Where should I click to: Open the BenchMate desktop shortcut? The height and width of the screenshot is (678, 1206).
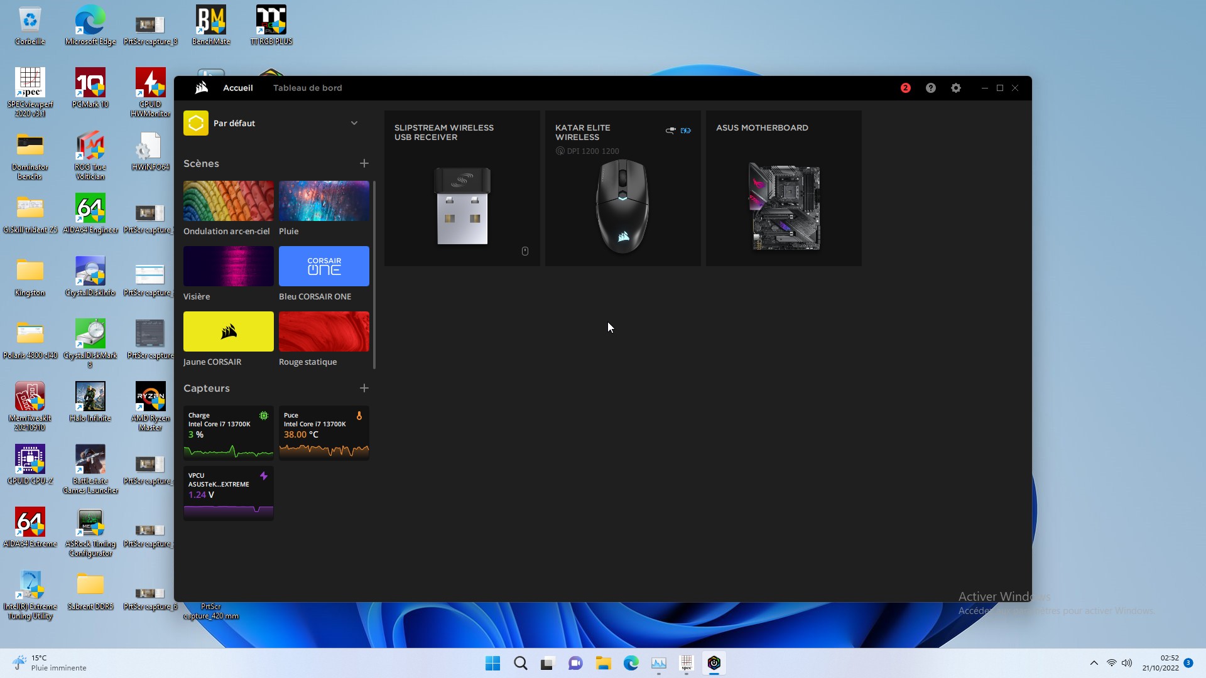(x=211, y=25)
